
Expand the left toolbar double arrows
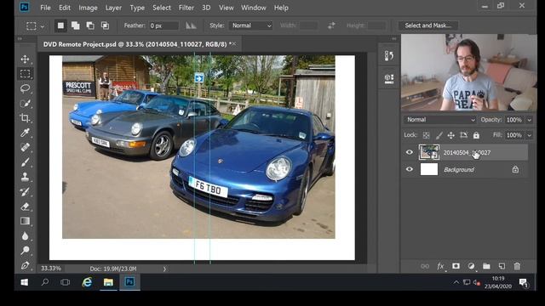[20, 38]
